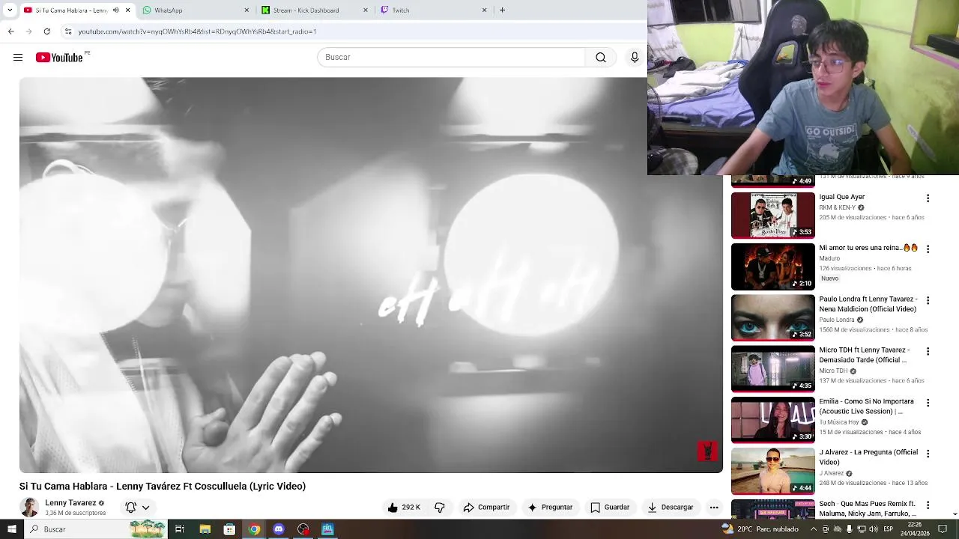Open File Explorer from the taskbar

pos(205,529)
